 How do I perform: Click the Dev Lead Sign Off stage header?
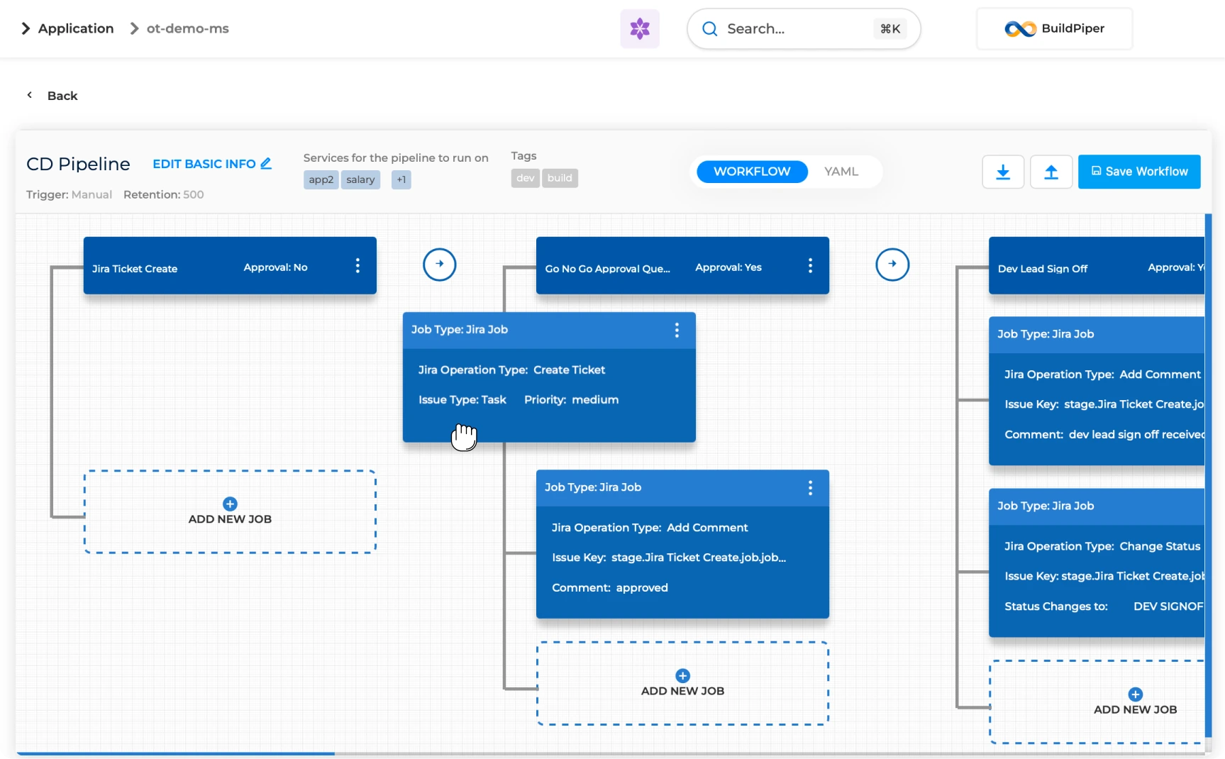(x=1097, y=265)
